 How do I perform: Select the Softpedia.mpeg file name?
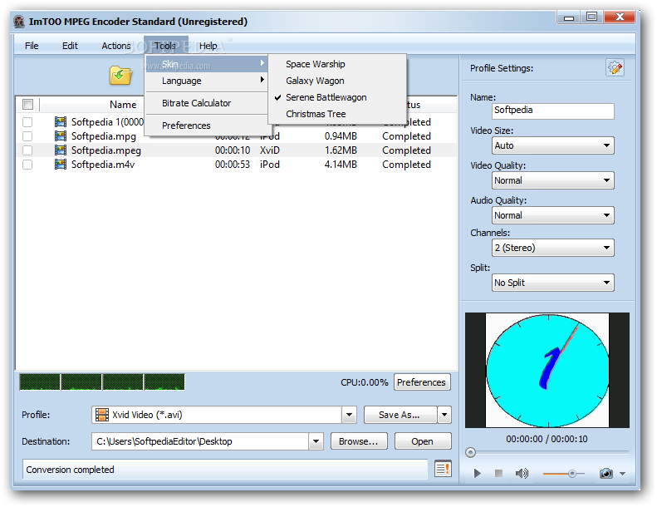pos(106,150)
